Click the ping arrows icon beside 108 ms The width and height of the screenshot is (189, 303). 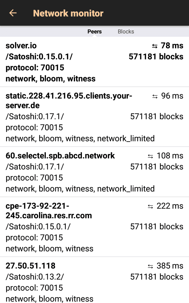tap(150, 156)
